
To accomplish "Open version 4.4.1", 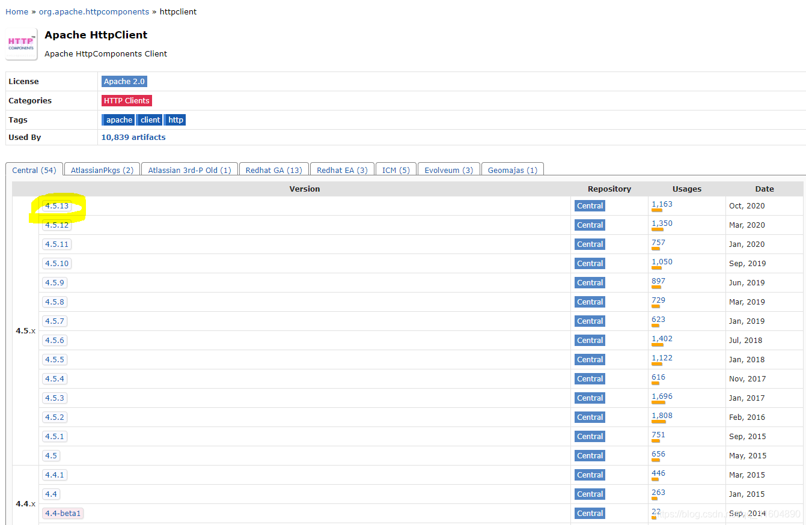I will pyautogui.click(x=54, y=475).
